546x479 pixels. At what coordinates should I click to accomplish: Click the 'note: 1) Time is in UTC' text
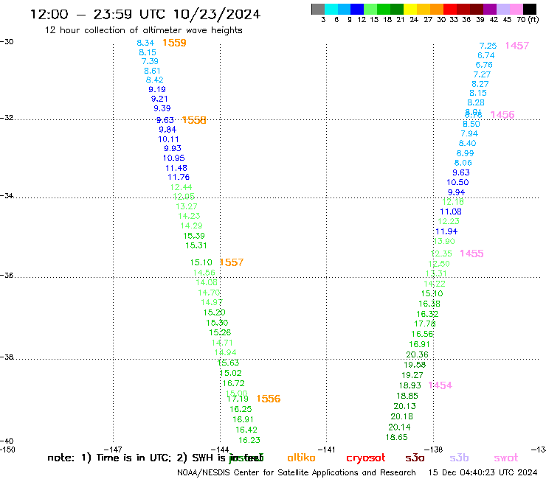coord(109,458)
